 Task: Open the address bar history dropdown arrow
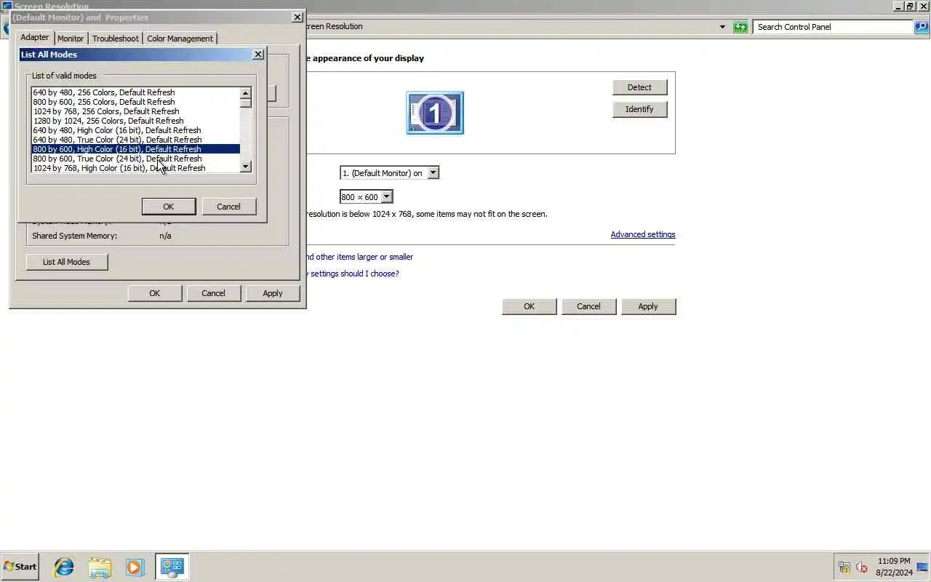point(722,27)
